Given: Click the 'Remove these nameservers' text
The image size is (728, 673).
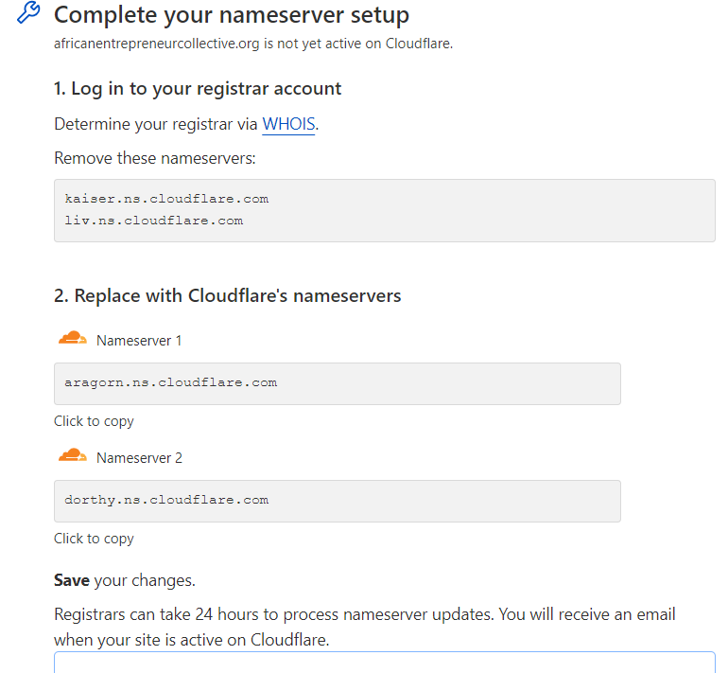Looking at the screenshot, I should [154, 158].
